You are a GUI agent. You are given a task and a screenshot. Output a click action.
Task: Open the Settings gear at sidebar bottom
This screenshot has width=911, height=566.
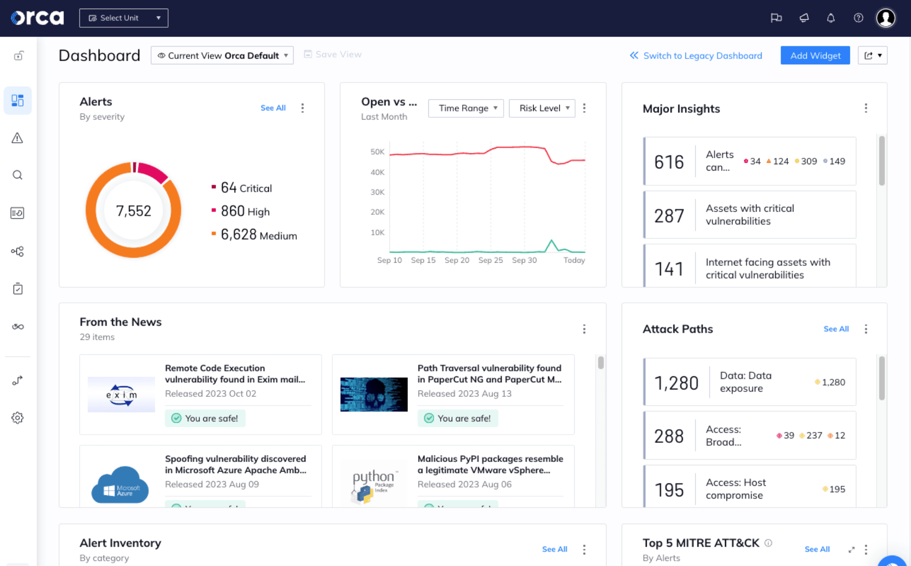pos(17,417)
